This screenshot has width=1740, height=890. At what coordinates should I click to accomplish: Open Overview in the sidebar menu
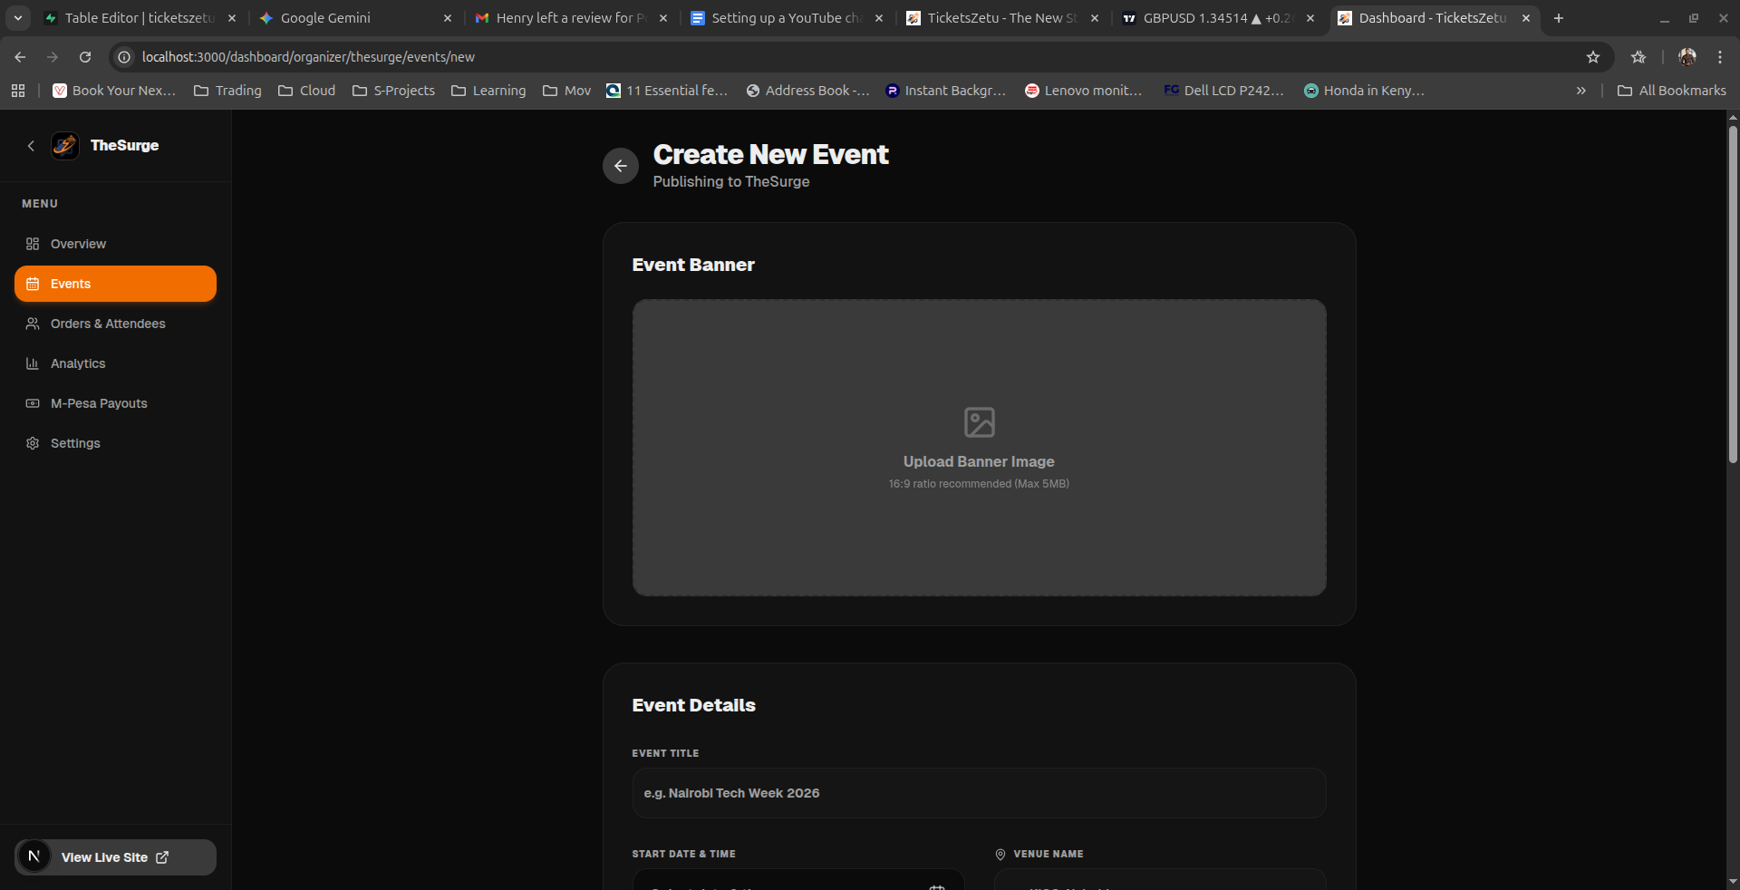pos(78,244)
